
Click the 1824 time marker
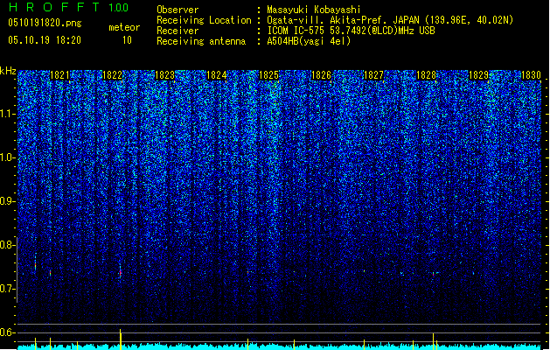(x=217, y=75)
